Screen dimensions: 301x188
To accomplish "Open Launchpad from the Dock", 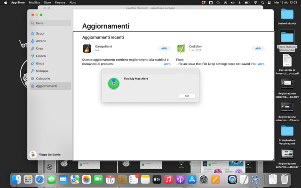I will 28,180.
